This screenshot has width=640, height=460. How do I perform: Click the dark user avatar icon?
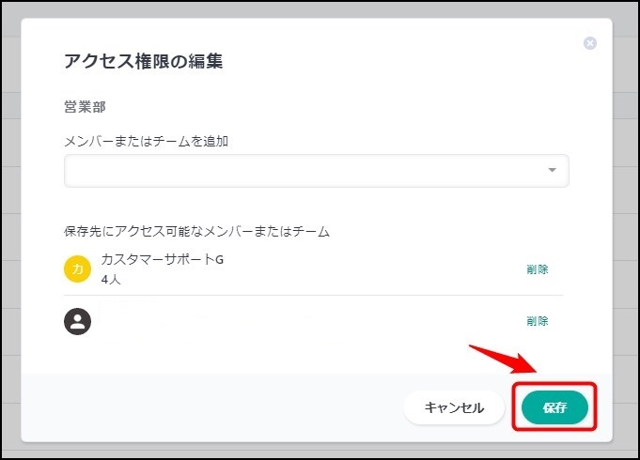(77, 321)
